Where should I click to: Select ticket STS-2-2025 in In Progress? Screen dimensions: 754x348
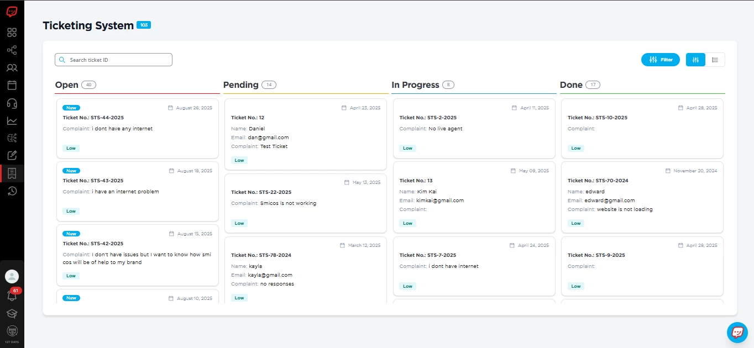(474, 128)
